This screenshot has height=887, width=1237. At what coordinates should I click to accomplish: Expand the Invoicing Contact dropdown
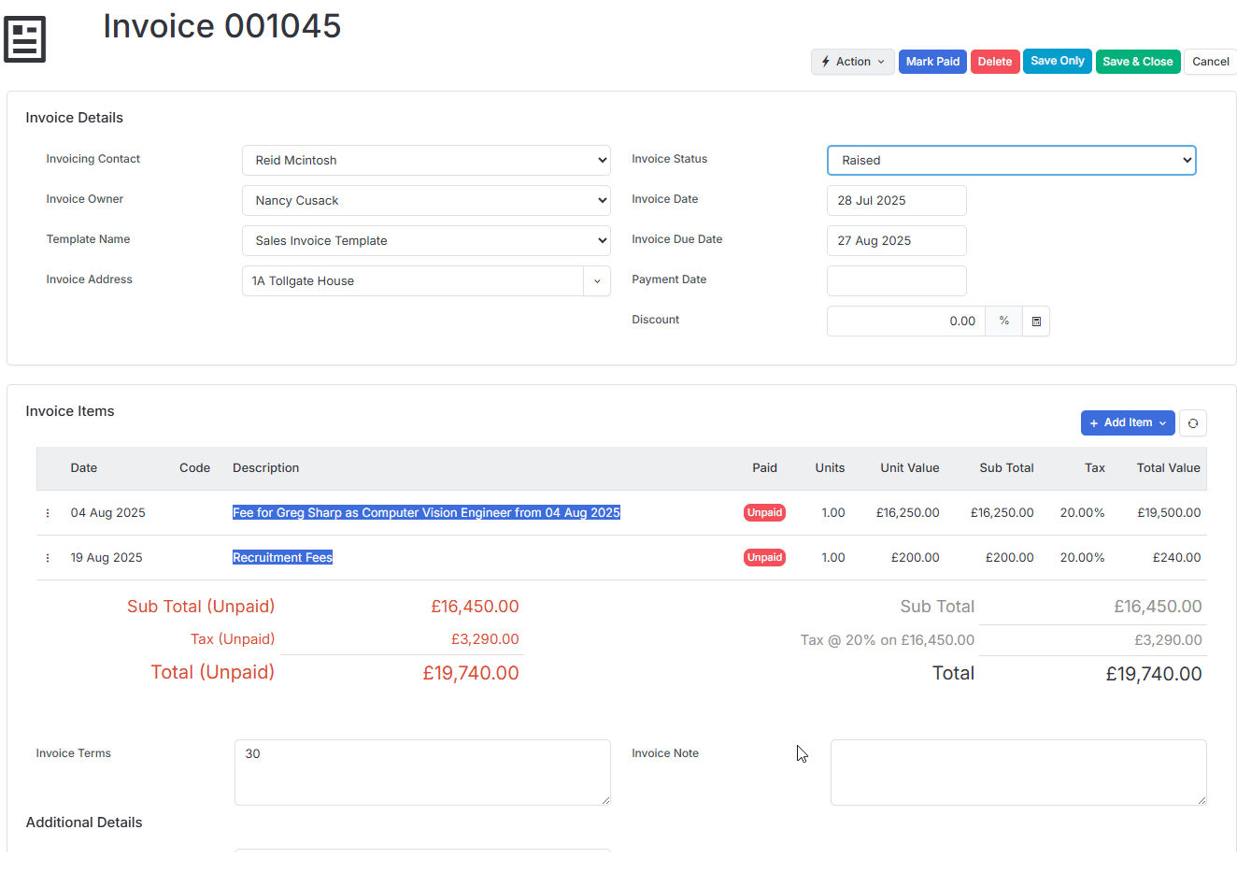click(x=426, y=161)
